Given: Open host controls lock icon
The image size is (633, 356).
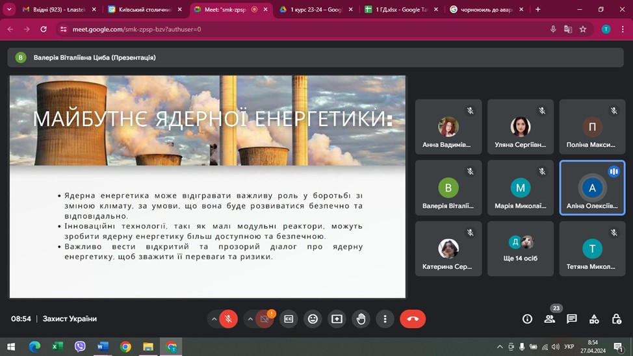Looking at the screenshot, I should click(617, 319).
